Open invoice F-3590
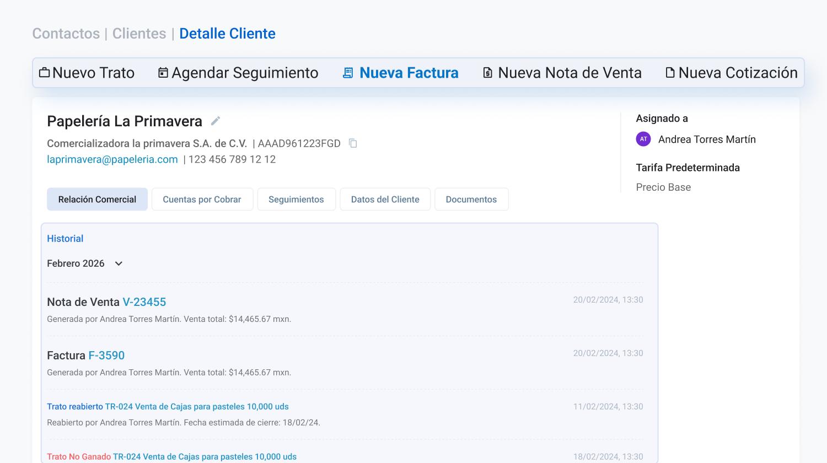Screen dimensions: 827x463 [106, 356]
